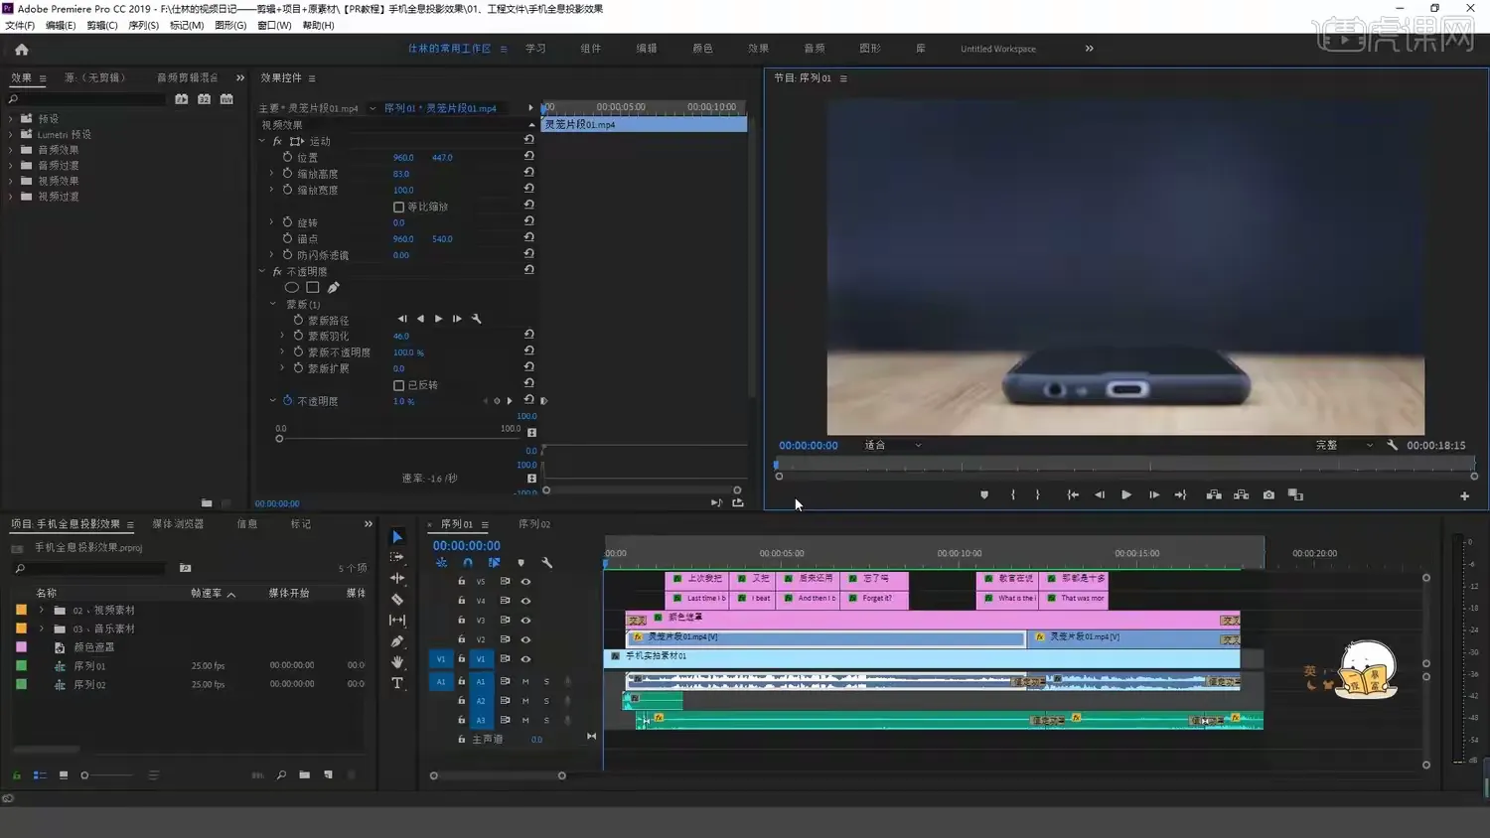The width and height of the screenshot is (1490, 838).
Task: Switch Project panel to icon view
Action: pos(64,774)
